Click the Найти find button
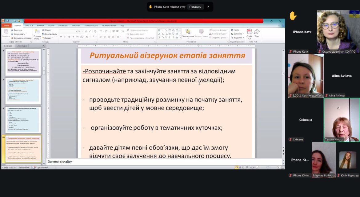The width and height of the screenshot is (360, 197). point(235,30)
